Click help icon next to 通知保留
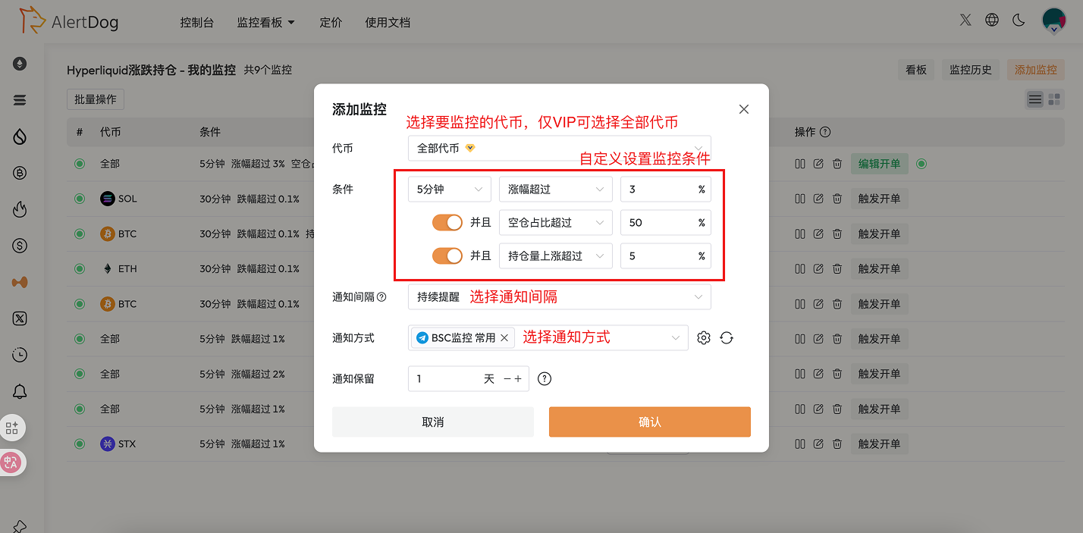Viewport: 1083px width, 533px height. pyautogui.click(x=544, y=378)
